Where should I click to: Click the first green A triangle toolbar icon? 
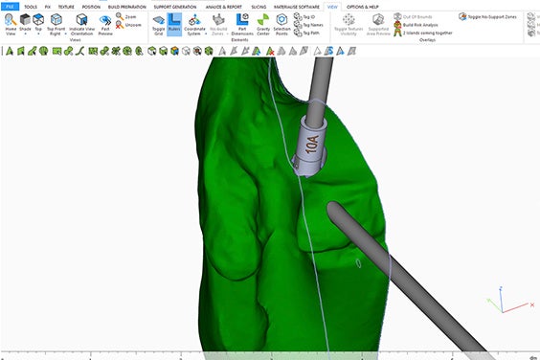pos(10,52)
